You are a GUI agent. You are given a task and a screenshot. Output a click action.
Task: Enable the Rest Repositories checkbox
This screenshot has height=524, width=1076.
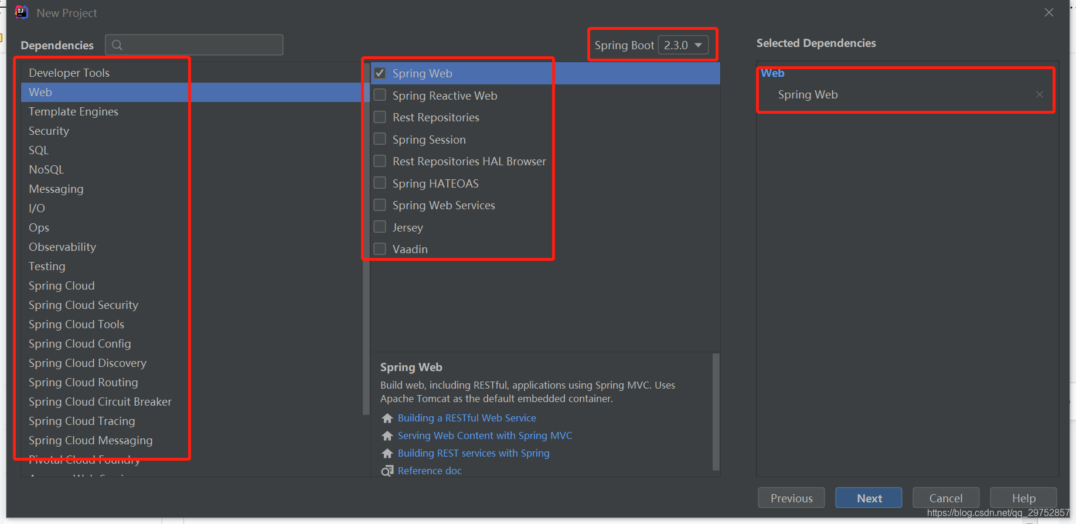(x=380, y=117)
